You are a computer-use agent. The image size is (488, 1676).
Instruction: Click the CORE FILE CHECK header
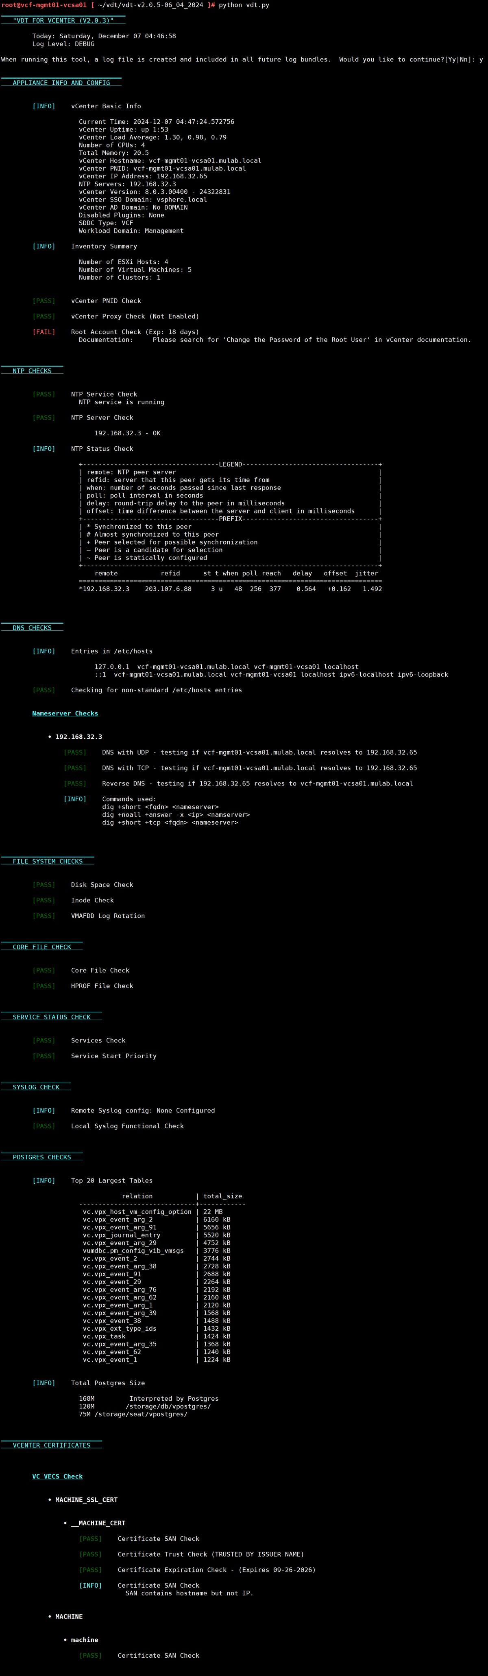tap(41, 947)
